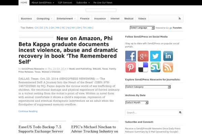This screenshot has height=134, width=202.
Task: Go to the HOME tab
Action: [24, 3]
